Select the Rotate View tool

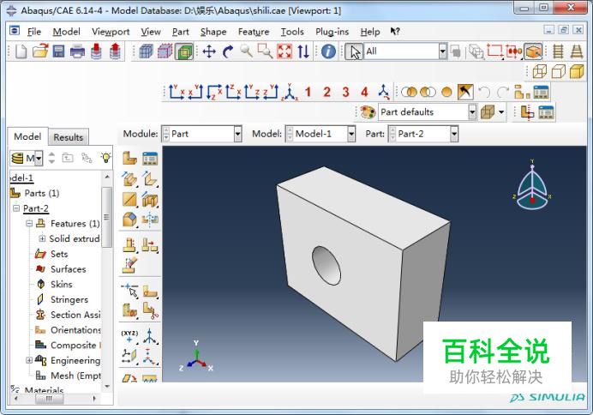pyautogui.click(x=228, y=51)
